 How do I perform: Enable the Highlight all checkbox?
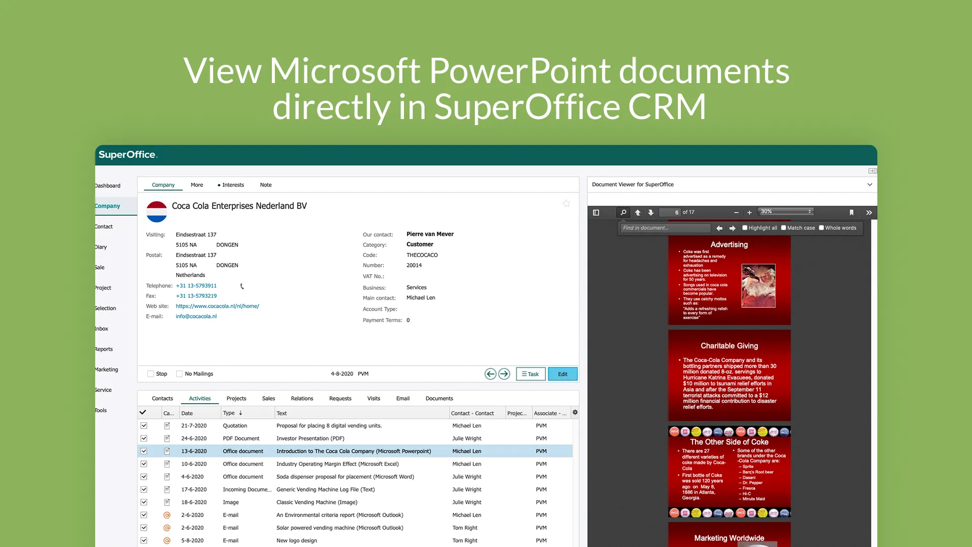point(745,228)
